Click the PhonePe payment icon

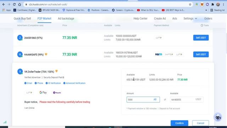click(x=57, y=92)
